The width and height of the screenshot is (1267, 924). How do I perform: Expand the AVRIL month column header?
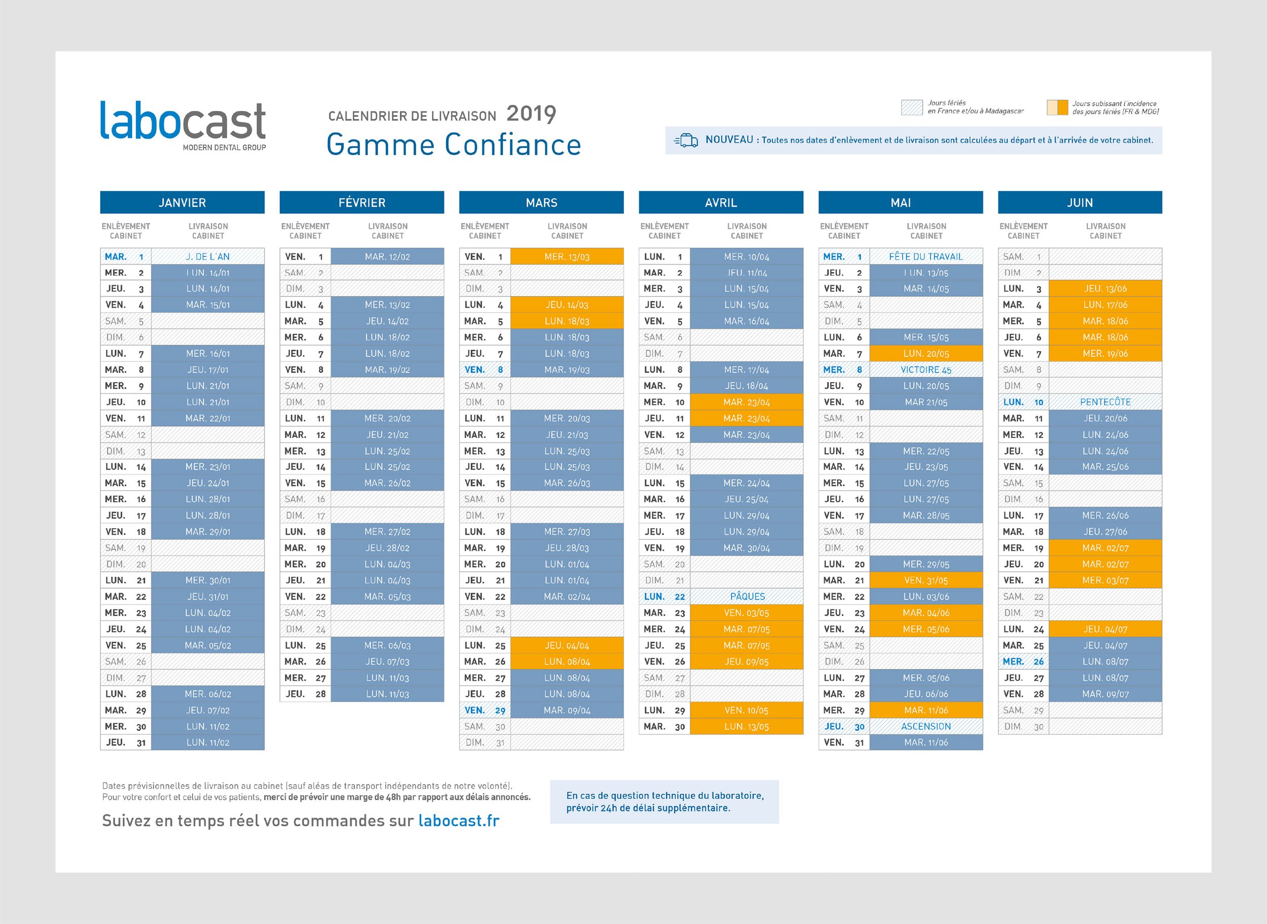pyautogui.click(x=721, y=202)
